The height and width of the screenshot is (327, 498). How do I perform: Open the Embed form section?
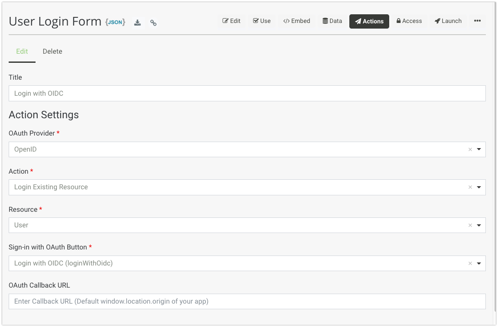296,21
